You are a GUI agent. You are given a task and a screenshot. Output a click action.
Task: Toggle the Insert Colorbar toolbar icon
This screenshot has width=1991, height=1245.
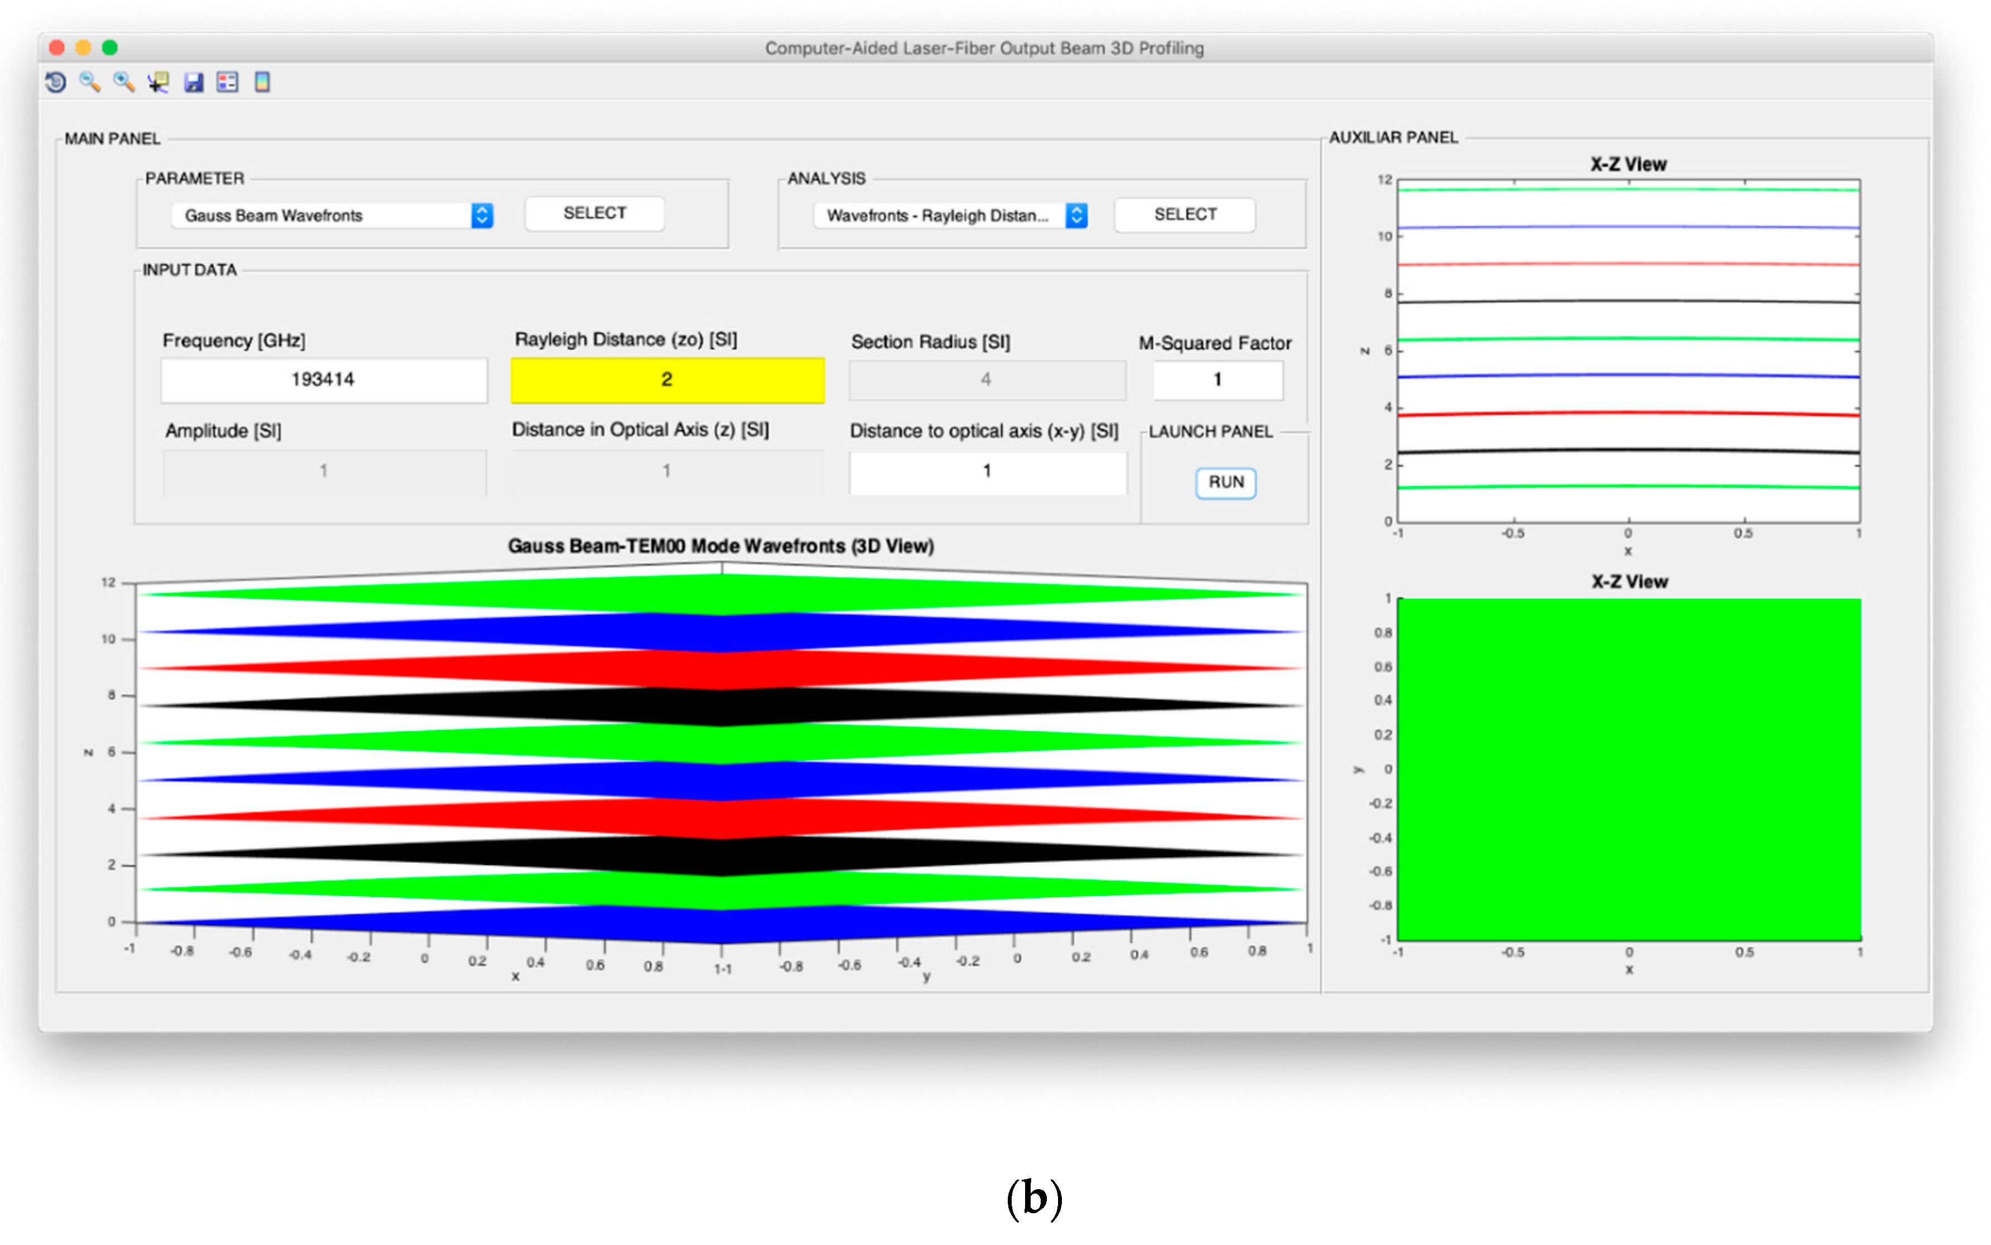pos(262,83)
